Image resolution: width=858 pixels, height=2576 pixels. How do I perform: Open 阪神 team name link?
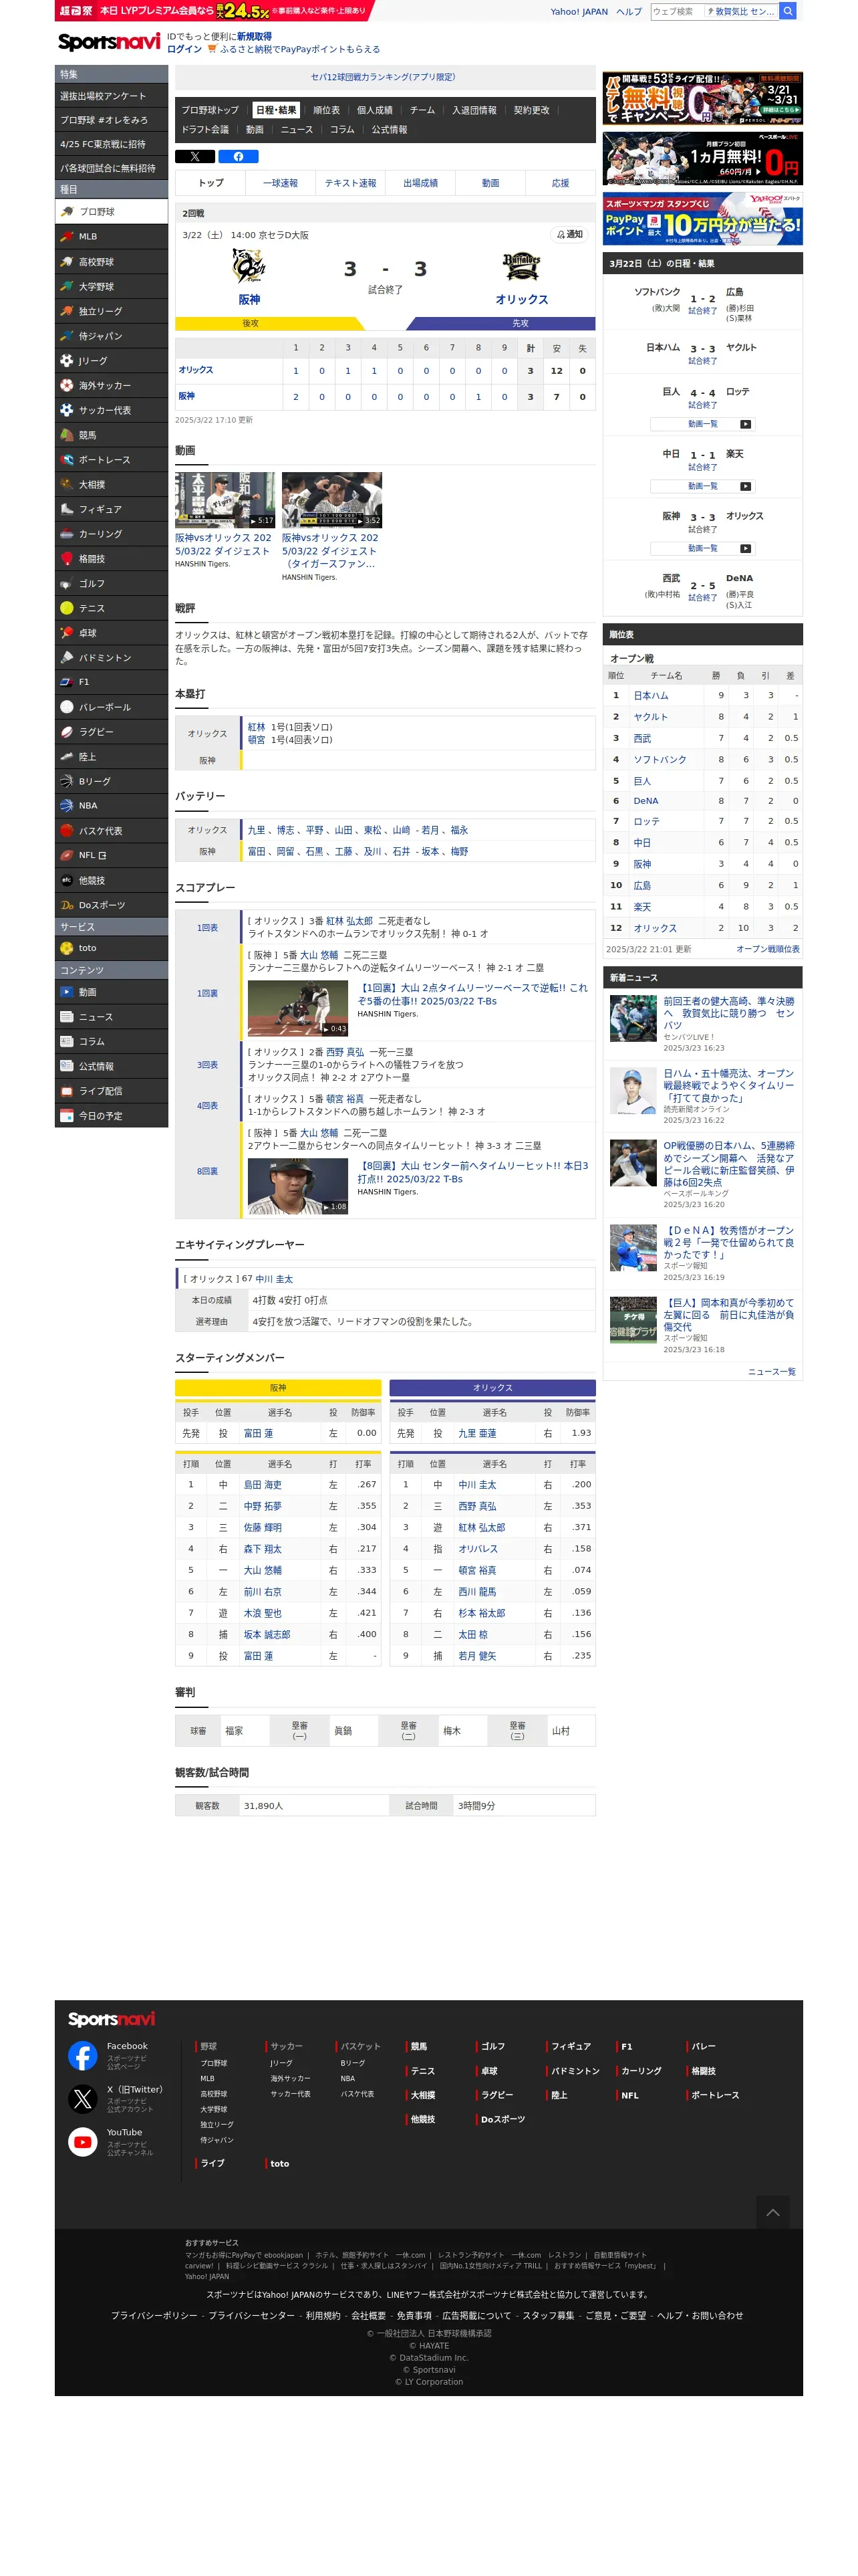click(249, 299)
